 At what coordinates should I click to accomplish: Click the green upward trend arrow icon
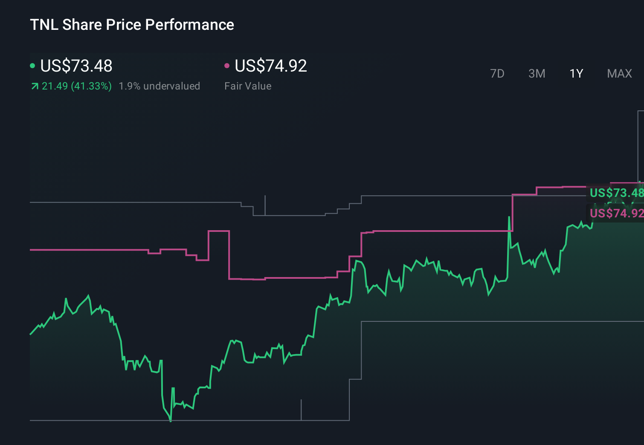[35, 87]
